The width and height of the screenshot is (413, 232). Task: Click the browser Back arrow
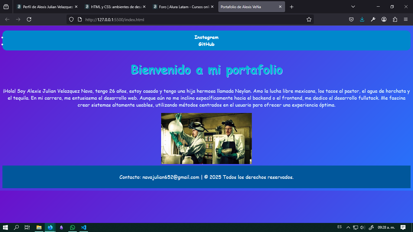[x=7, y=19]
